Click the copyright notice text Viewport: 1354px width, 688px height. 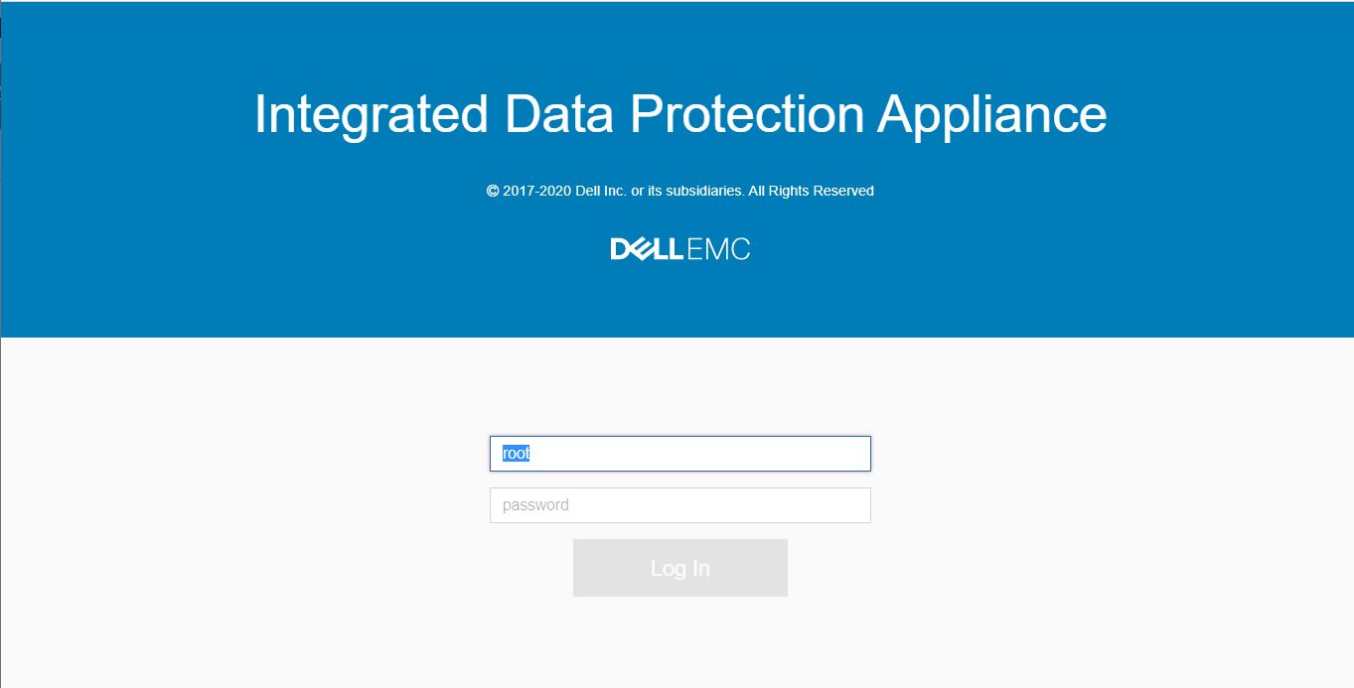(679, 190)
